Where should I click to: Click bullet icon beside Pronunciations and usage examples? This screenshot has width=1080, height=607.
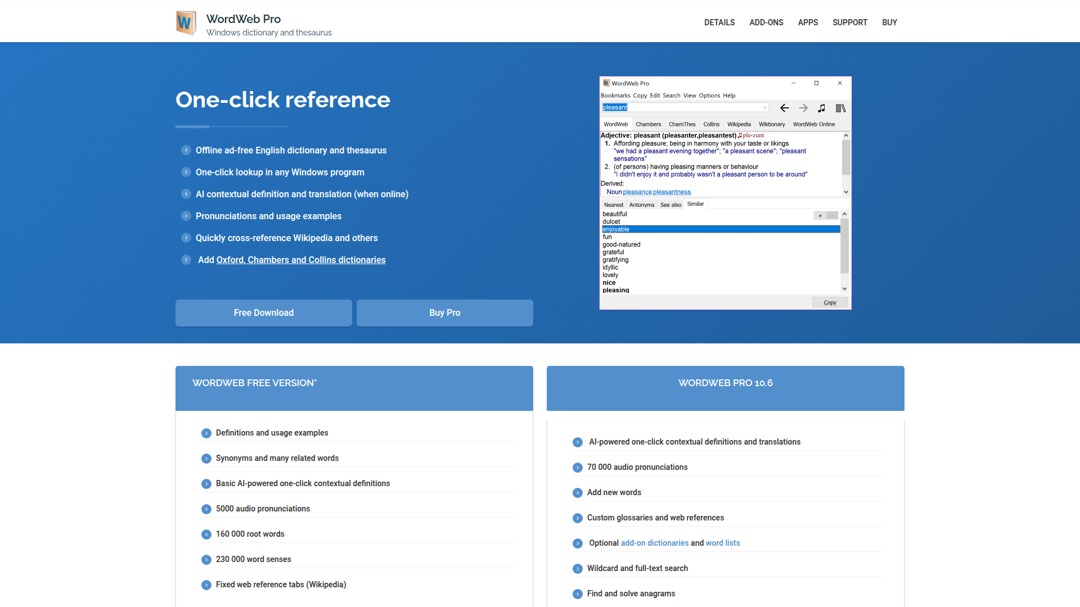[186, 216]
